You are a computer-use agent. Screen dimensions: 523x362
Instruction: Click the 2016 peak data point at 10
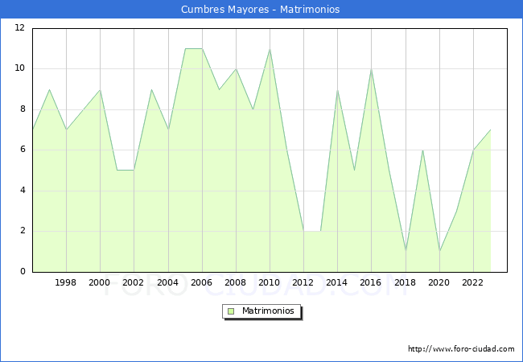click(371, 69)
